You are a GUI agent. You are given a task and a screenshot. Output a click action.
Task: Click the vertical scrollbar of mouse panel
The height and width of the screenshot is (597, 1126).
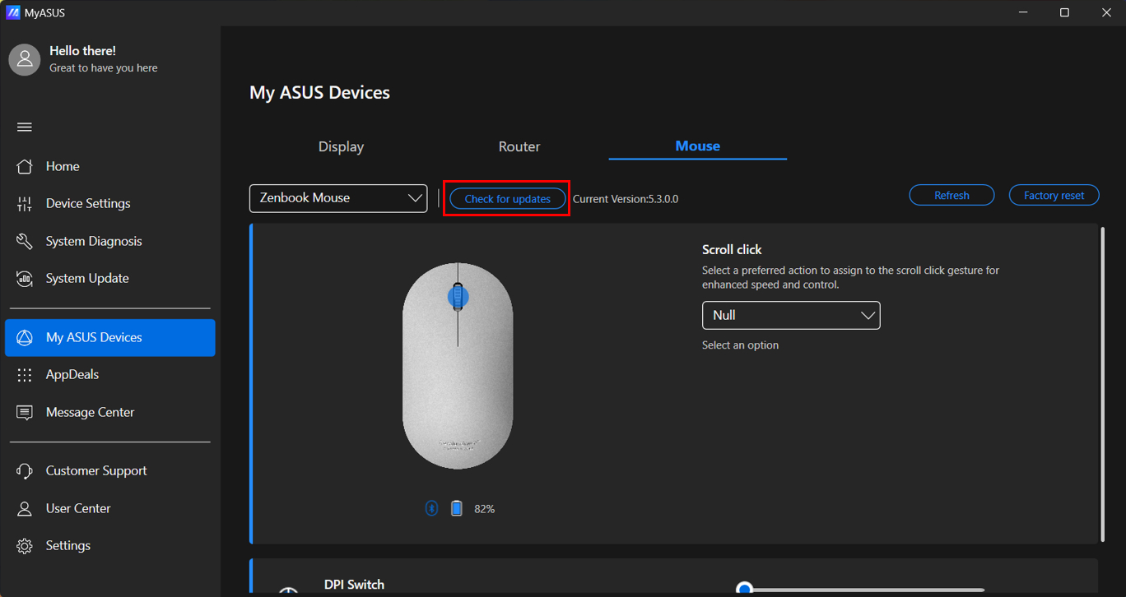(x=1103, y=384)
